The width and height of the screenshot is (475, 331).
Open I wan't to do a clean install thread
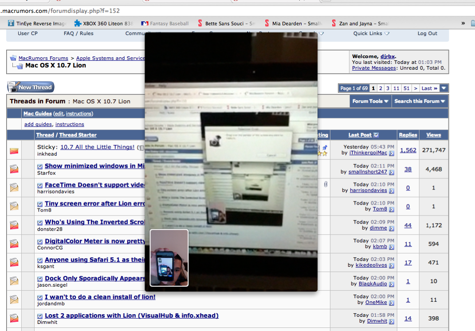100,297
